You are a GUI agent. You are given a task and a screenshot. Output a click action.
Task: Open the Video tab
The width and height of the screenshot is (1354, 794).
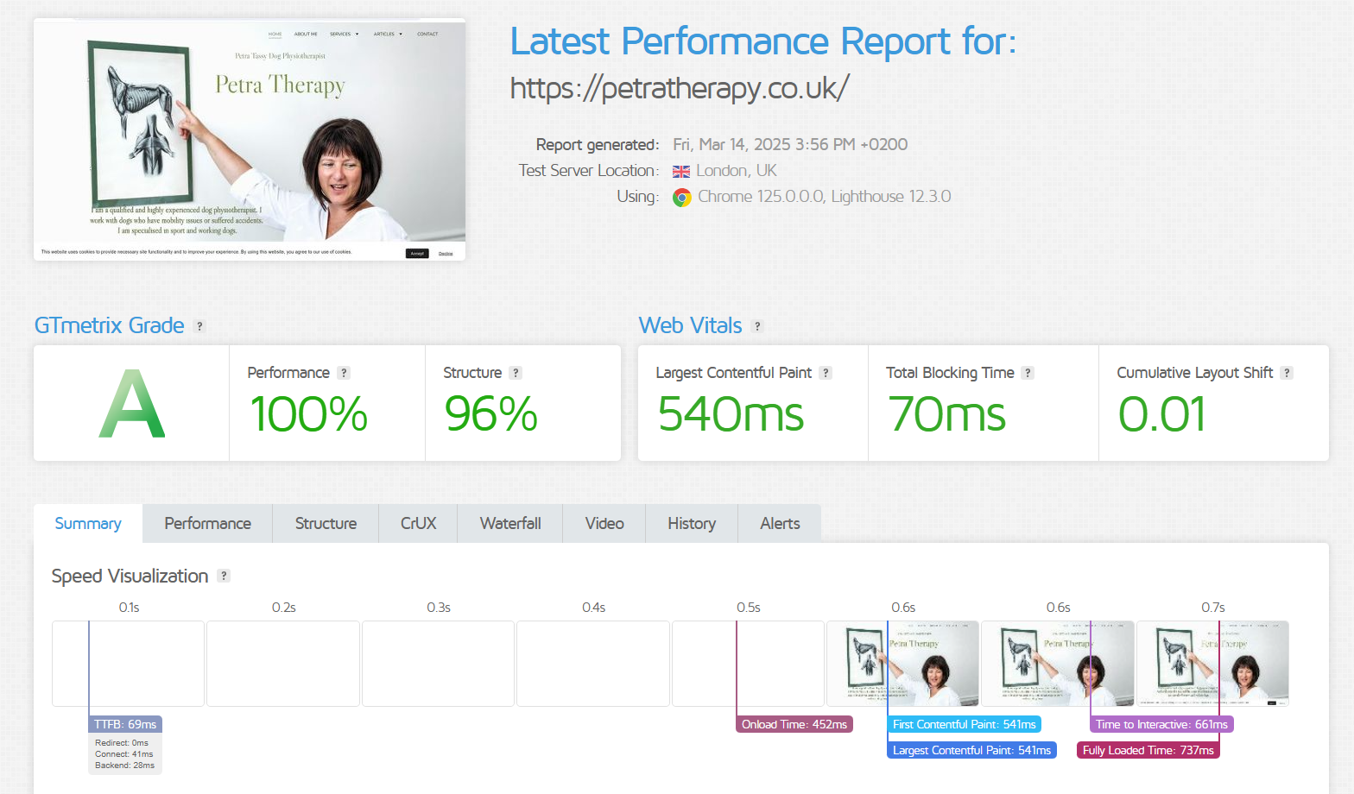(604, 524)
